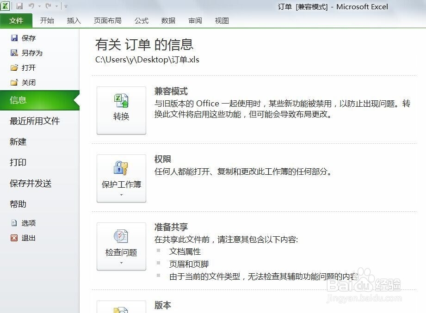Switch to the 页面布局 ribbon tab
The width and height of the screenshot is (426, 313).
point(108,21)
